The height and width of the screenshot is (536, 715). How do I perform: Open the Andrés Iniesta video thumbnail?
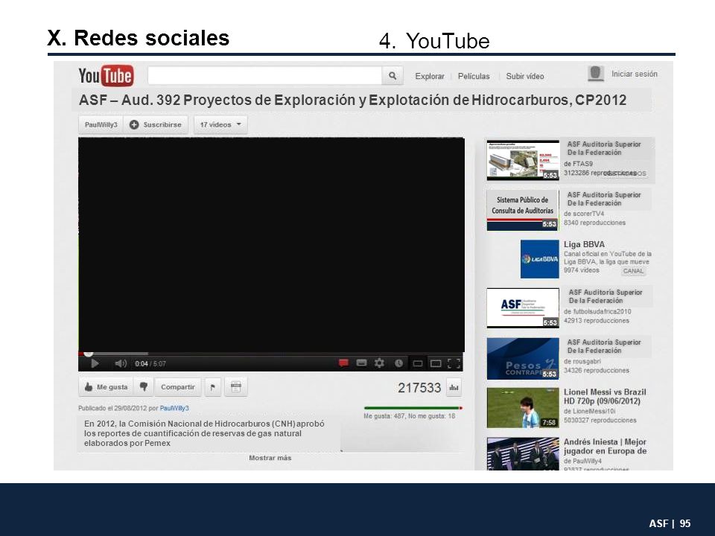click(x=523, y=454)
